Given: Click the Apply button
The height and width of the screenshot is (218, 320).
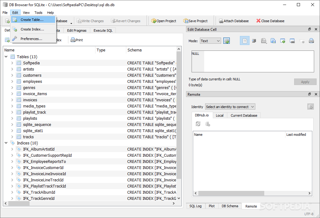Looking at the screenshot, I should coord(305,82).
